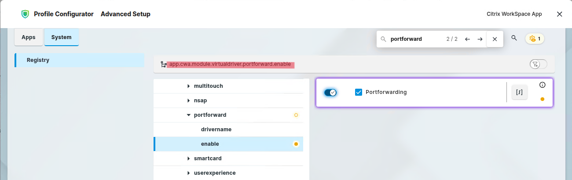Viewport: 572px width, 180px height.
Task: Collapse the portforward tree node
Action: pos(189,115)
